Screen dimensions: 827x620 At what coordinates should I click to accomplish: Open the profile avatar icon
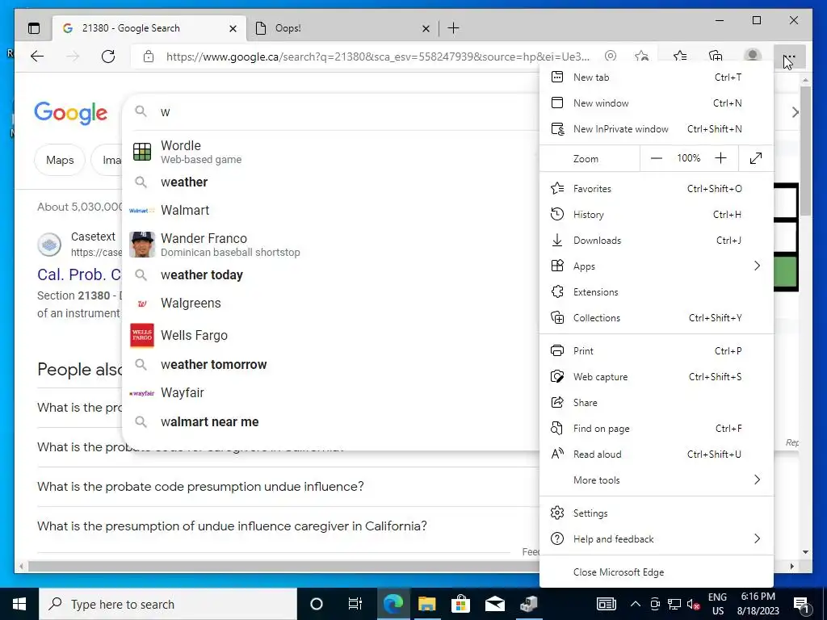(752, 56)
